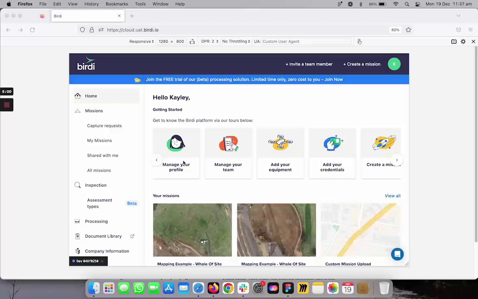This screenshot has height=299, width=478.
Task: Click the tracking protection shield icon
Action: [x=82, y=30]
